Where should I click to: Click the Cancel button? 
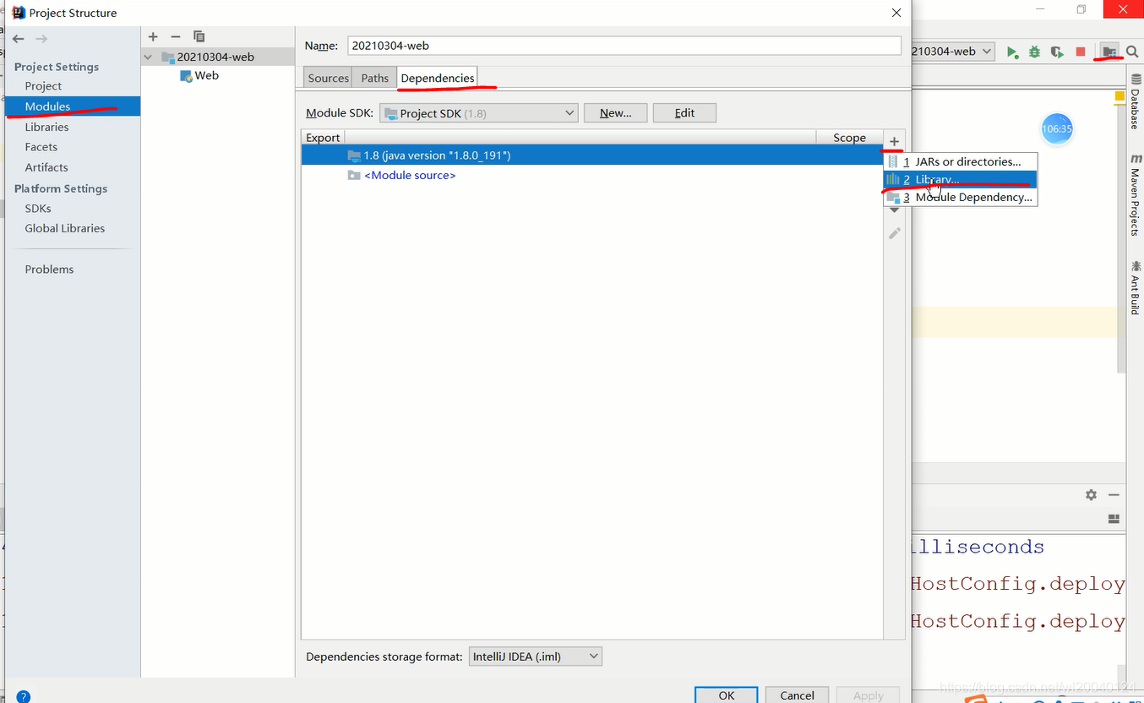coord(797,695)
